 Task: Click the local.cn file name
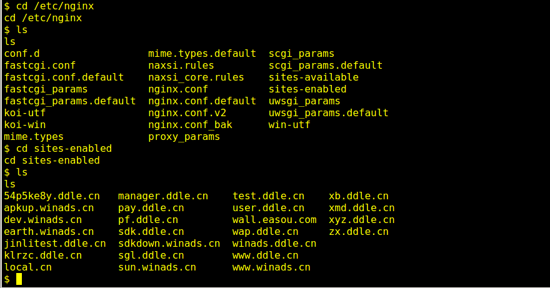[27, 267]
